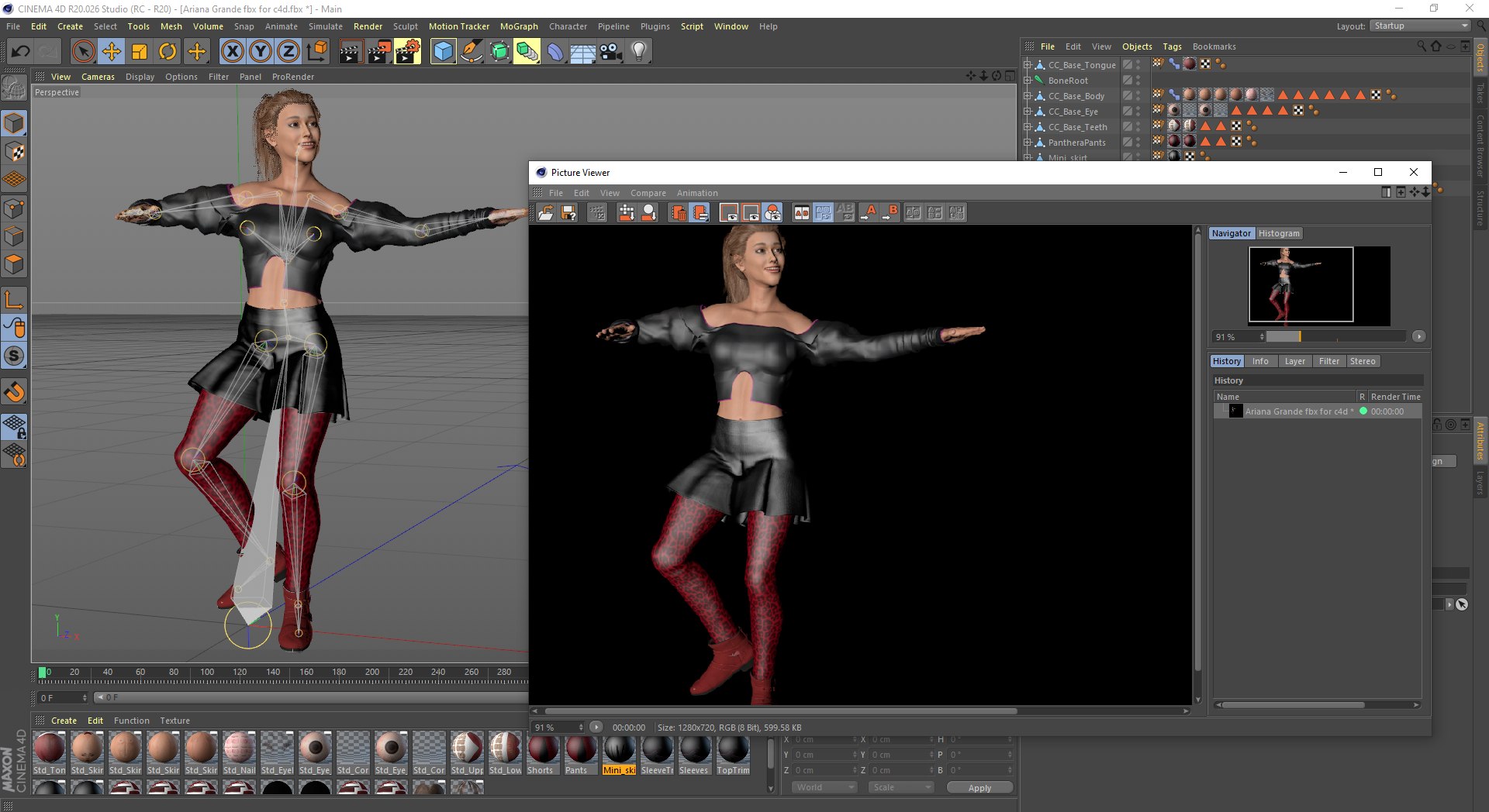Image resolution: width=1489 pixels, height=812 pixels.
Task: Open the Floor environment icon
Action: tap(582, 52)
